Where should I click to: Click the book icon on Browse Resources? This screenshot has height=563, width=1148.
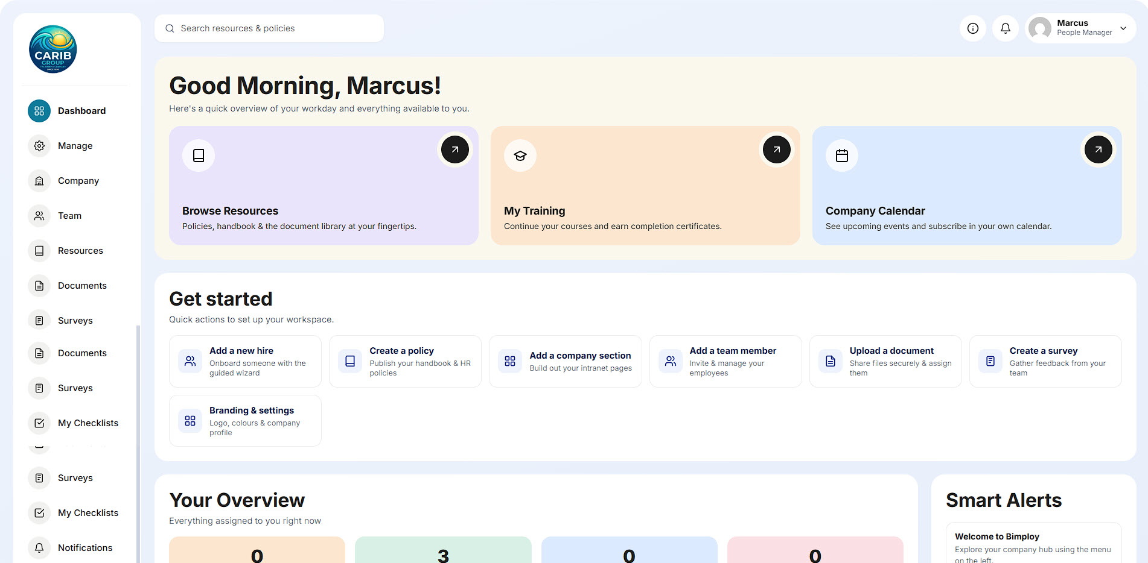(199, 156)
